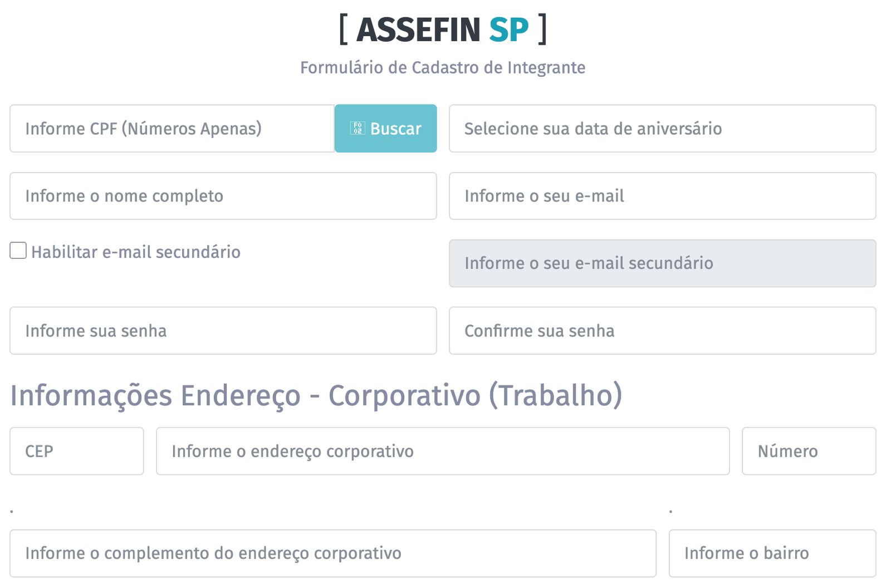
Task: Click the 'Habilitar e-mail secundário' label text
Action: pos(136,252)
